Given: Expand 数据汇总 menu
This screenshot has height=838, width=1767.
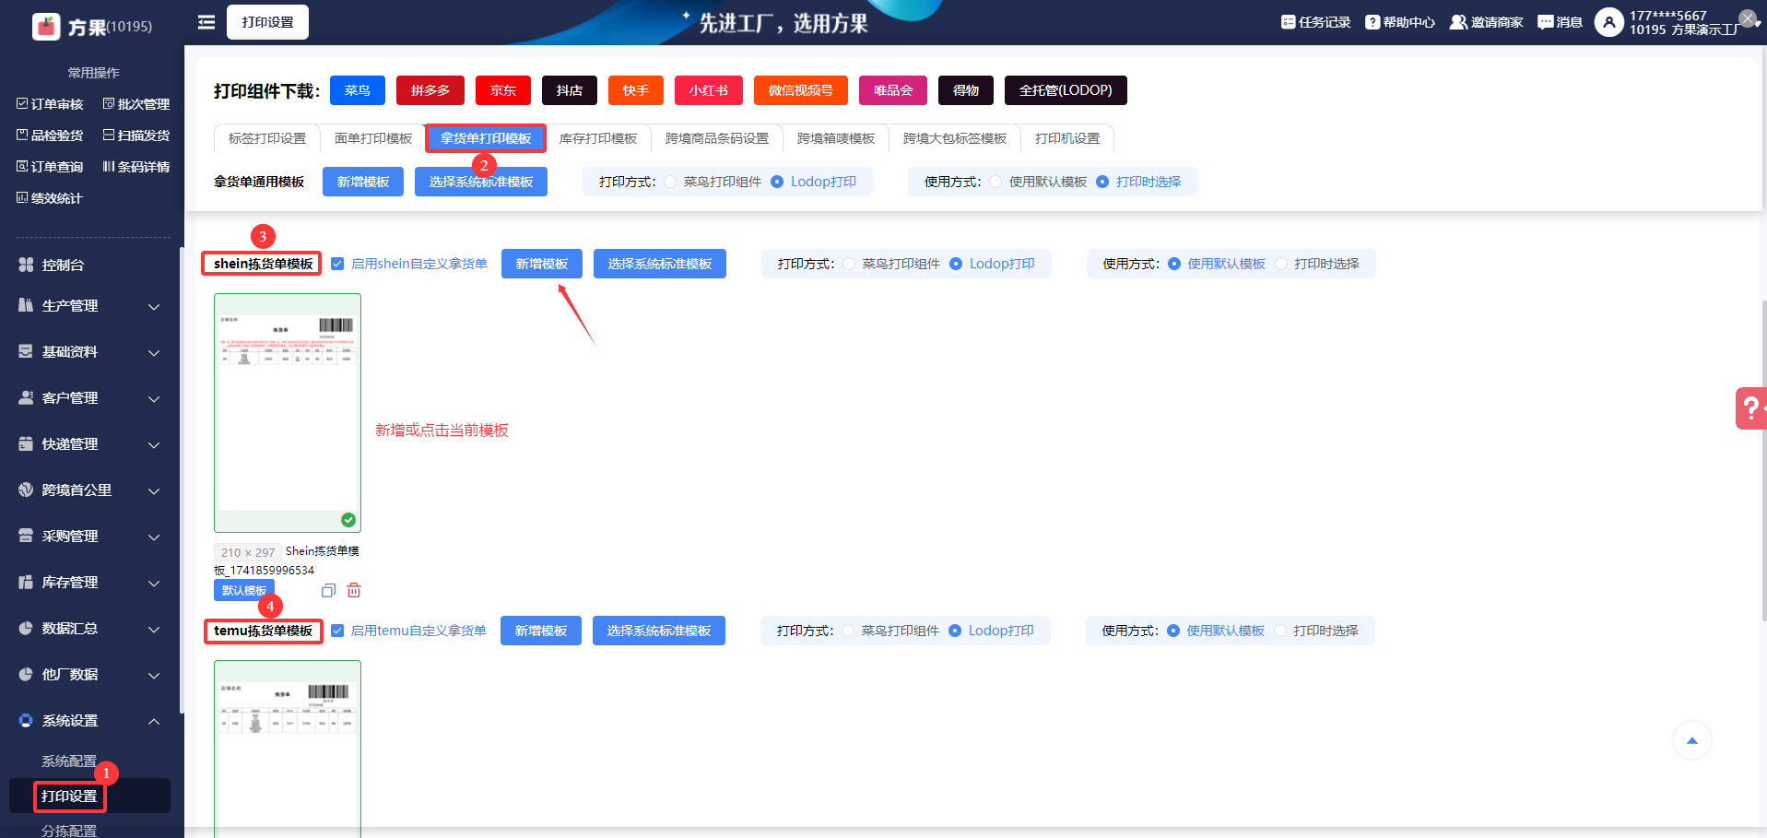Looking at the screenshot, I should [x=89, y=629].
